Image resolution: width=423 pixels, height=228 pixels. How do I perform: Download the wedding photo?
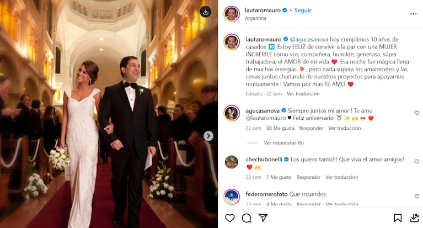[x=205, y=12]
